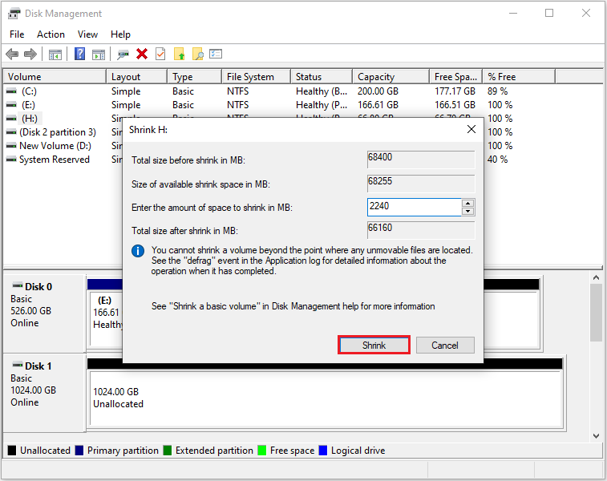Sort by Status column header
The height and width of the screenshot is (481, 607).
(x=322, y=77)
